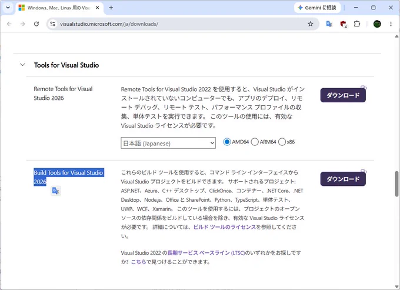Bookmark this page with the star icon

tap(310, 24)
